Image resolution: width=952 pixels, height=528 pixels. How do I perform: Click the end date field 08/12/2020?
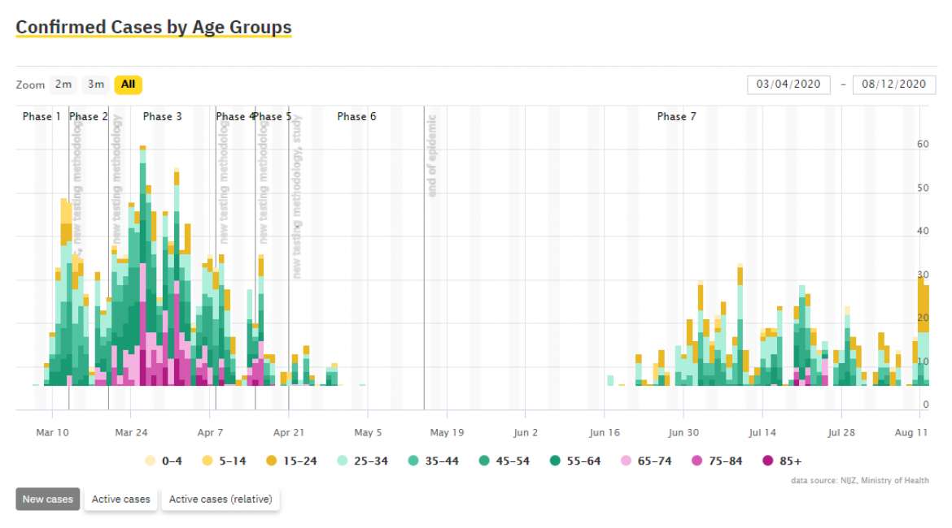point(893,84)
